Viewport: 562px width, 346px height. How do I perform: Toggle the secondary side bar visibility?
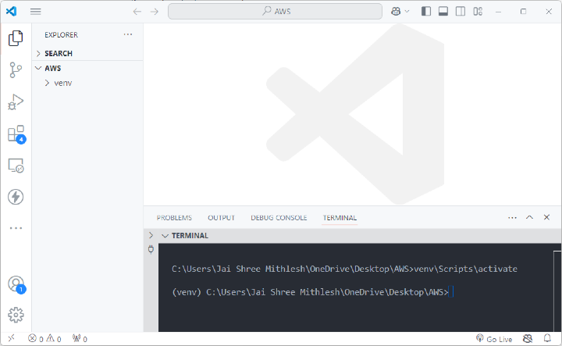point(461,12)
